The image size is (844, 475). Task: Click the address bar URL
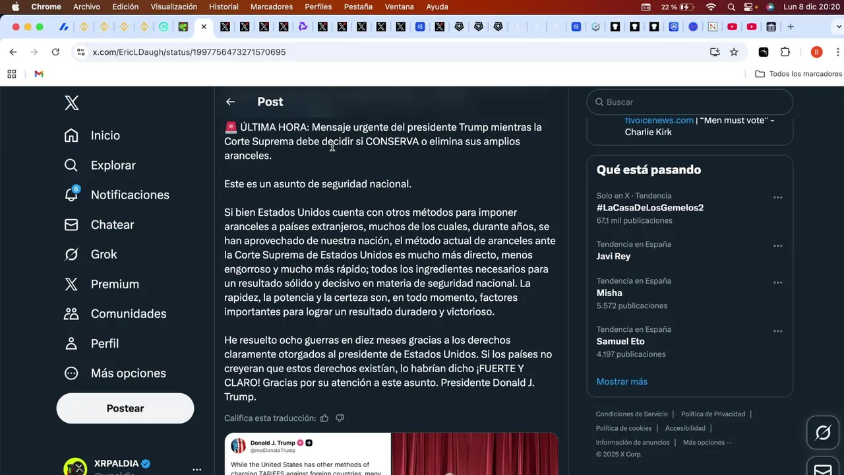coord(189,52)
